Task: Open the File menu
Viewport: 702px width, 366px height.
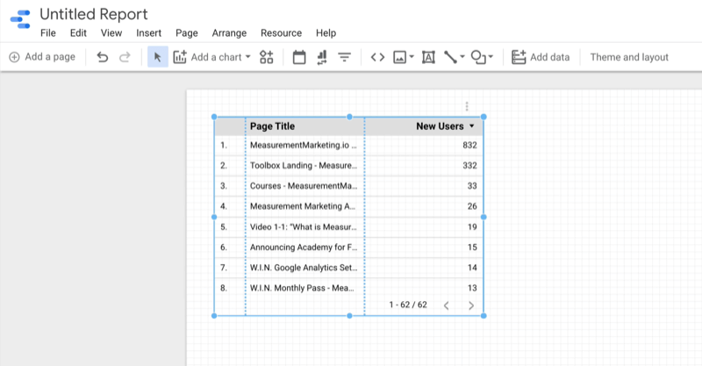Action: (x=48, y=33)
